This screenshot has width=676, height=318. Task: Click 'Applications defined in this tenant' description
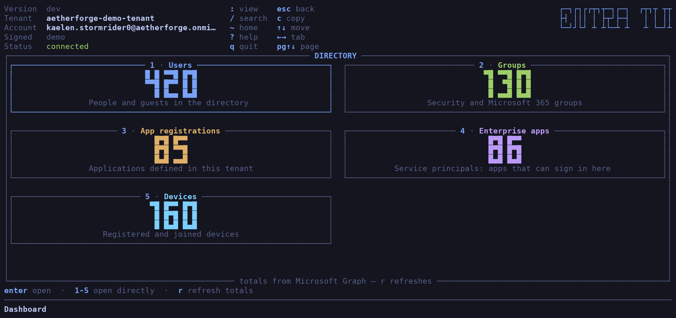(171, 168)
